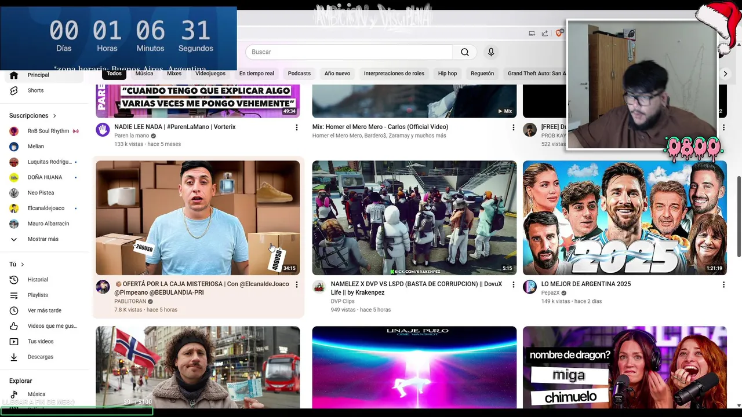Click the Buscar search field
The height and width of the screenshot is (417, 742).
click(x=349, y=52)
